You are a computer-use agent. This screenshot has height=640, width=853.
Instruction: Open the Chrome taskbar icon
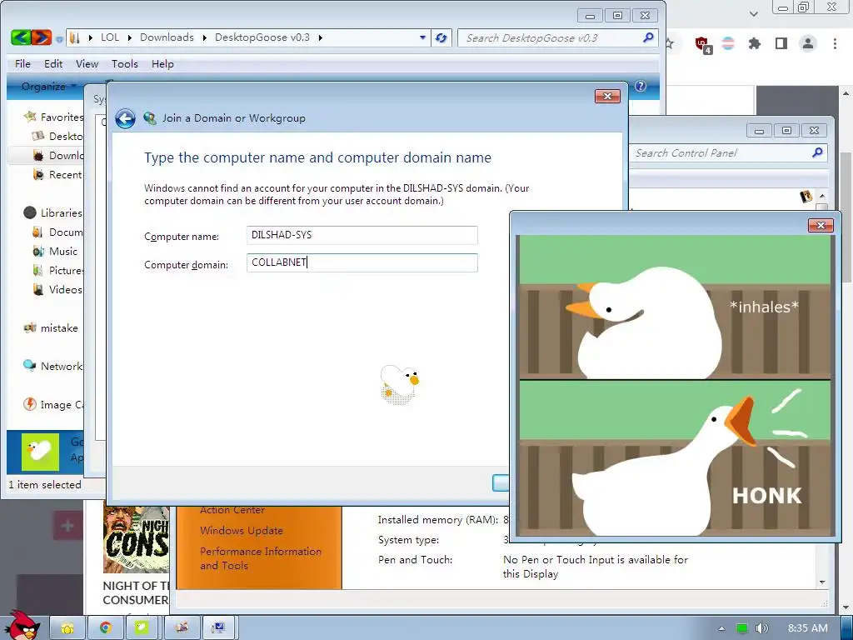tap(106, 628)
